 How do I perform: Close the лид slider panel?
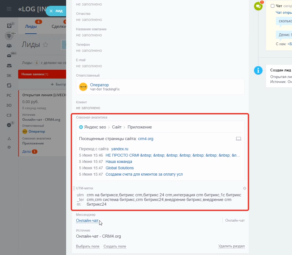tap(51, 11)
